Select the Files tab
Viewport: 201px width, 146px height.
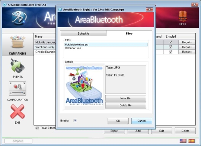[x=129, y=34]
